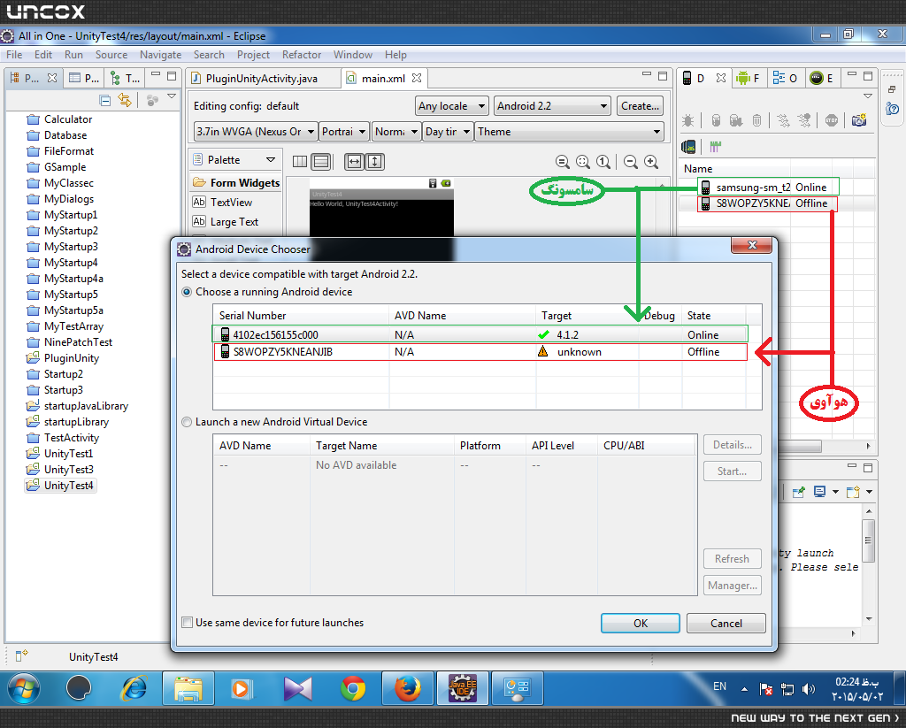Open Eclipse Java EE IDE taskbar icon
This screenshot has height=728, width=906.
pos(462,689)
